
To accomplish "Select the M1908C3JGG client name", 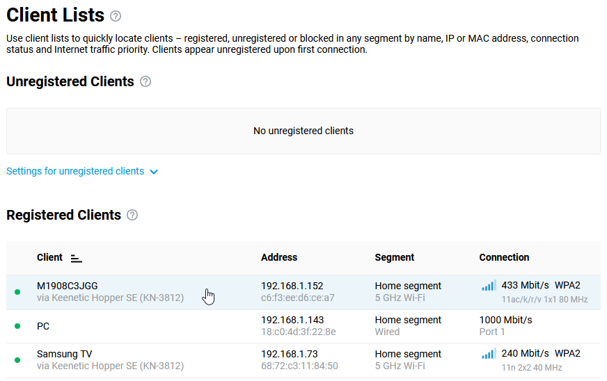I will (x=68, y=286).
